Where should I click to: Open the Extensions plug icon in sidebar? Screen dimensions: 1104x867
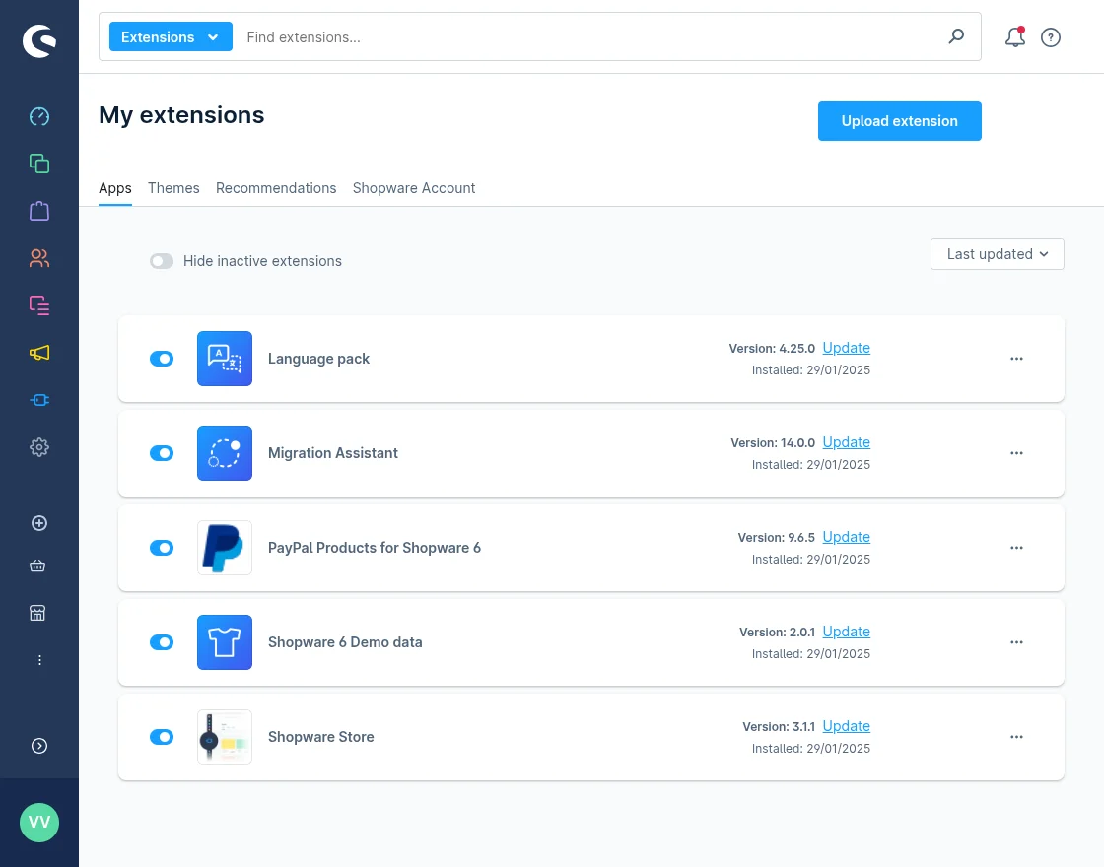(x=39, y=400)
